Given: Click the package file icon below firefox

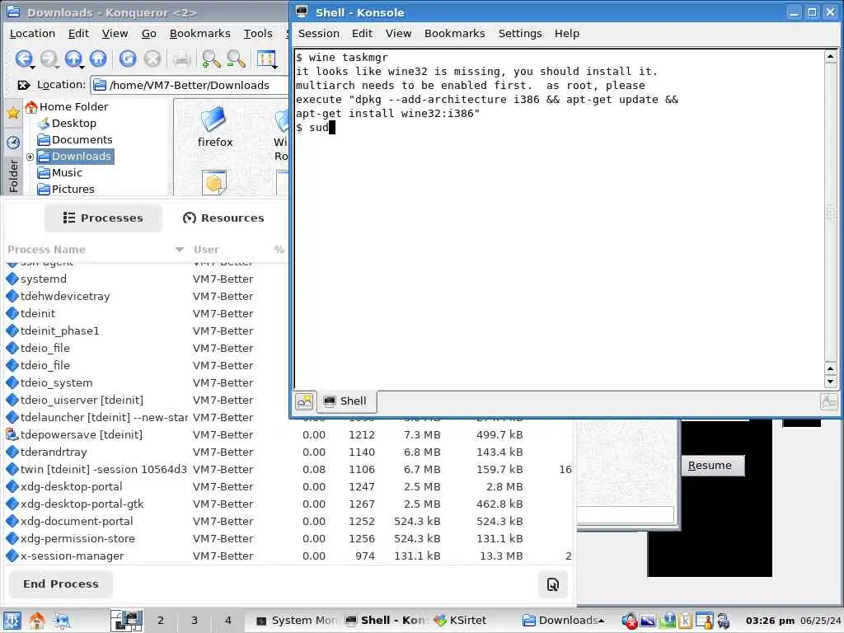Looking at the screenshot, I should pyautogui.click(x=213, y=182).
